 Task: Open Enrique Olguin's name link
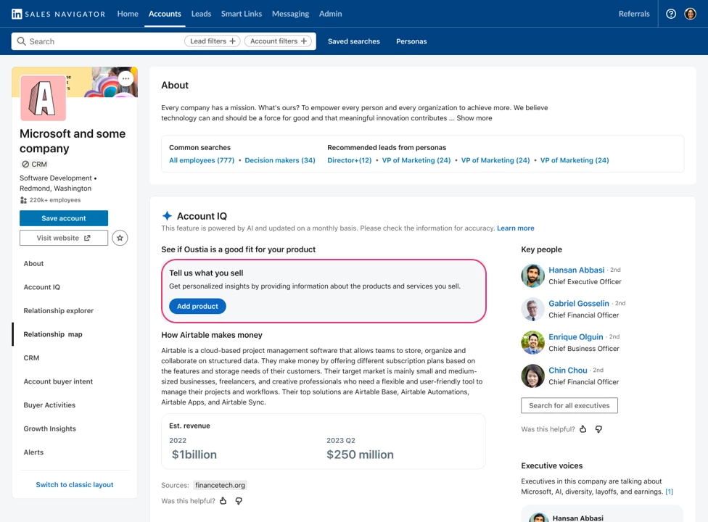pyautogui.click(x=576, y=336)
